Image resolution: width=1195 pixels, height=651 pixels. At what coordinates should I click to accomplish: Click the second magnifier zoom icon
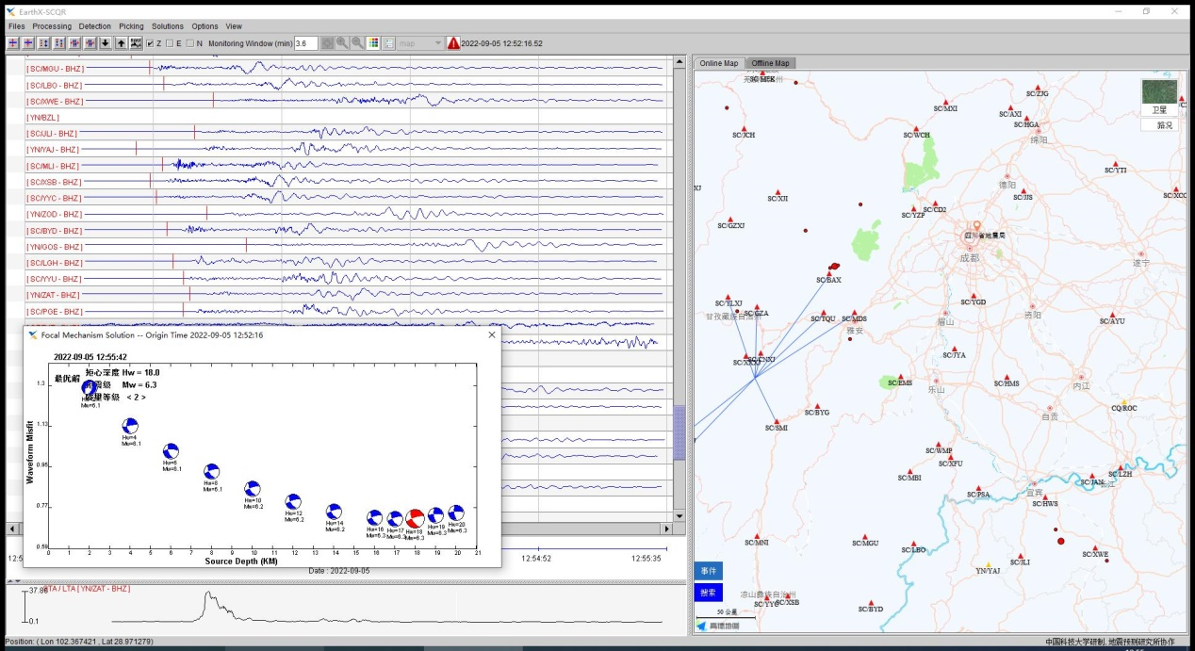pos(357,43)
